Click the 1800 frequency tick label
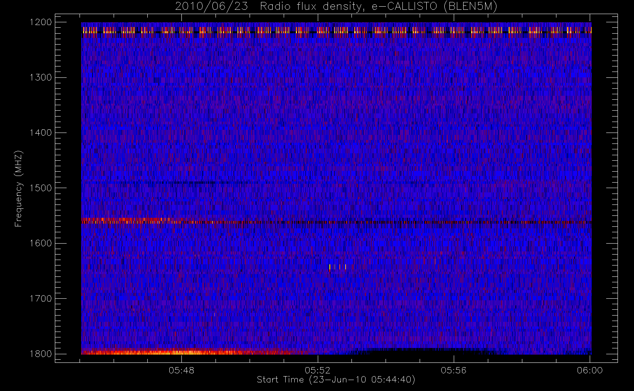The width and height of the screenshot is (634, 391). pyautogui.click(x=41, y=354)
